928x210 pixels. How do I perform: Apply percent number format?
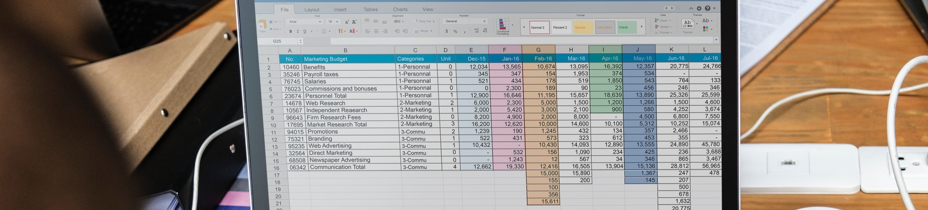[x=455, y=32]
